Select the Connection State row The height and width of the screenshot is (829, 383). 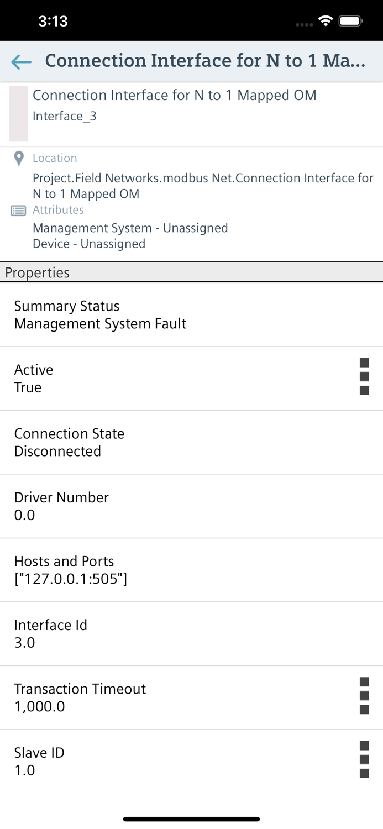pyautogui.click(x=191, y=442)
